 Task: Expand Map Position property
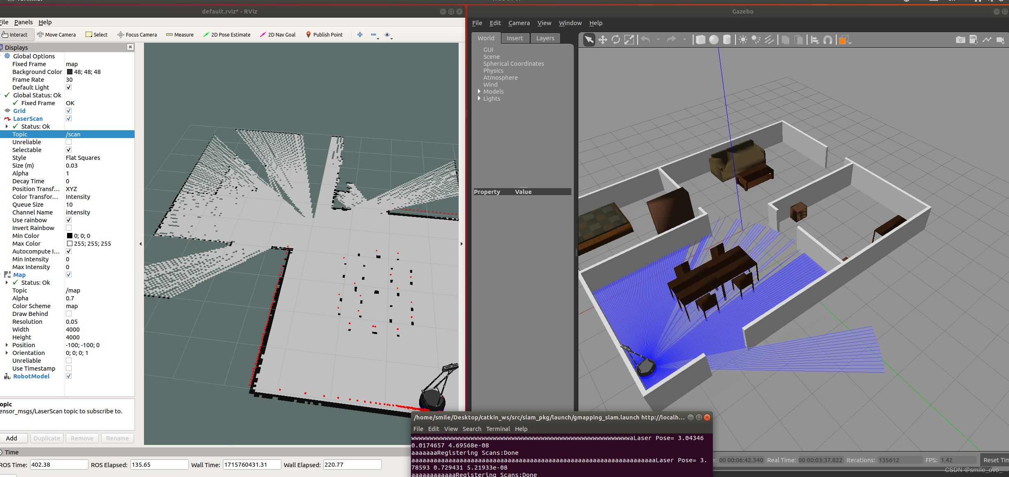(x=7, y=345)
